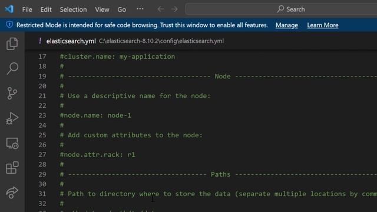The image size is (377, 212).
Task: Open the Explorer view icon
Action: [x=12, y=44]
